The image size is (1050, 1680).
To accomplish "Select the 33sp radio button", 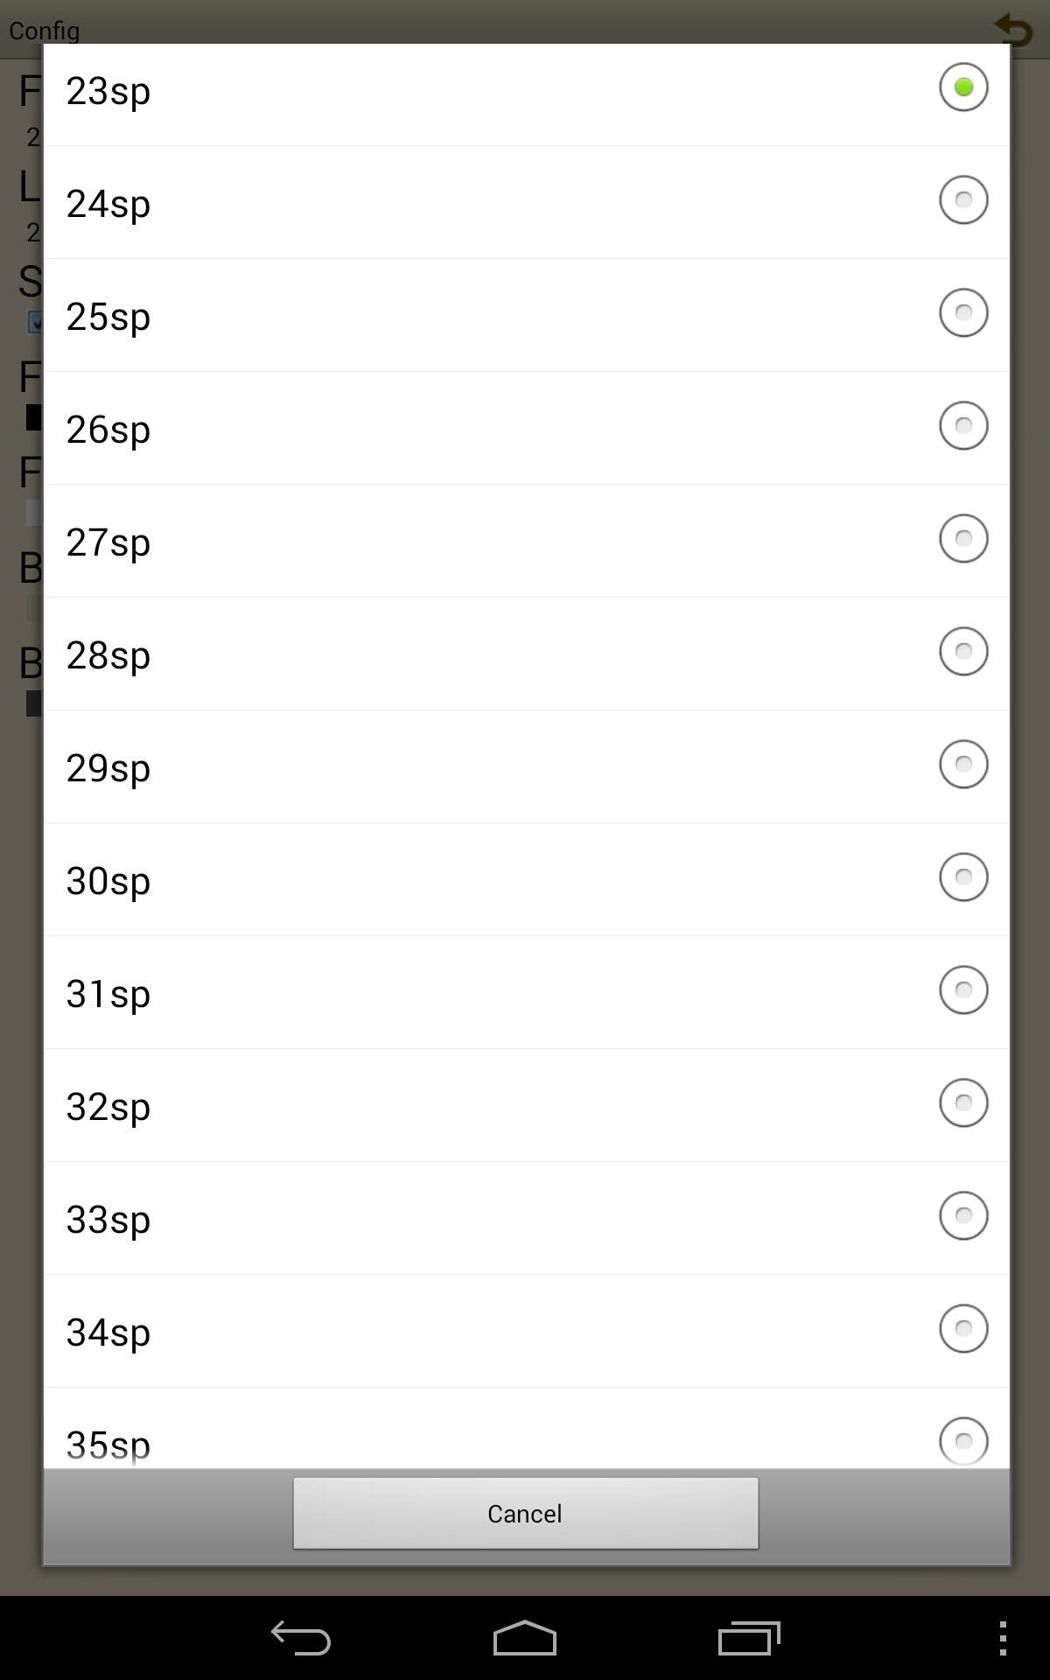I will [x=963, y=1216].
